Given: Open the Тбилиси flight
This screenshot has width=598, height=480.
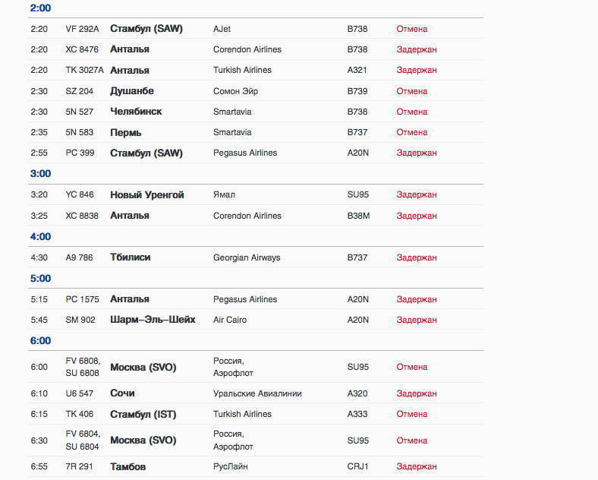Looking at the screenshot, I should (x=131, y=257).
